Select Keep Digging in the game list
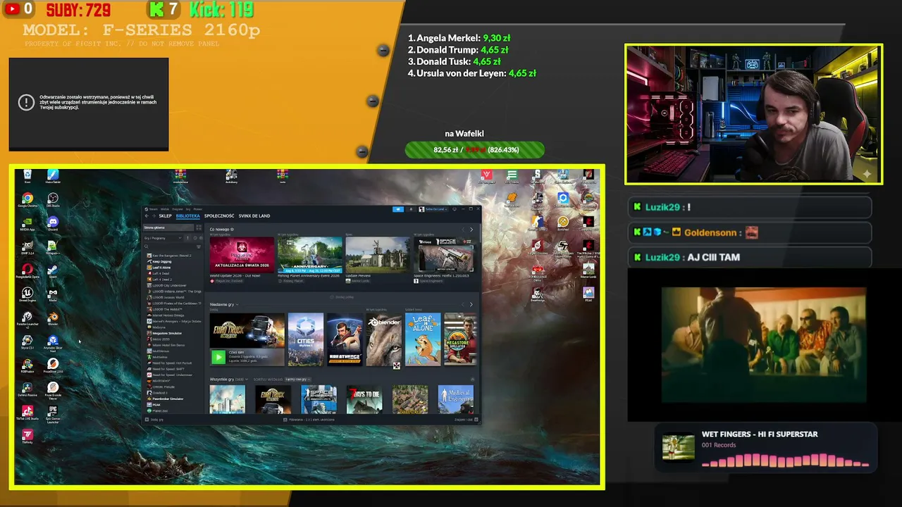 (x=161, y=261)
